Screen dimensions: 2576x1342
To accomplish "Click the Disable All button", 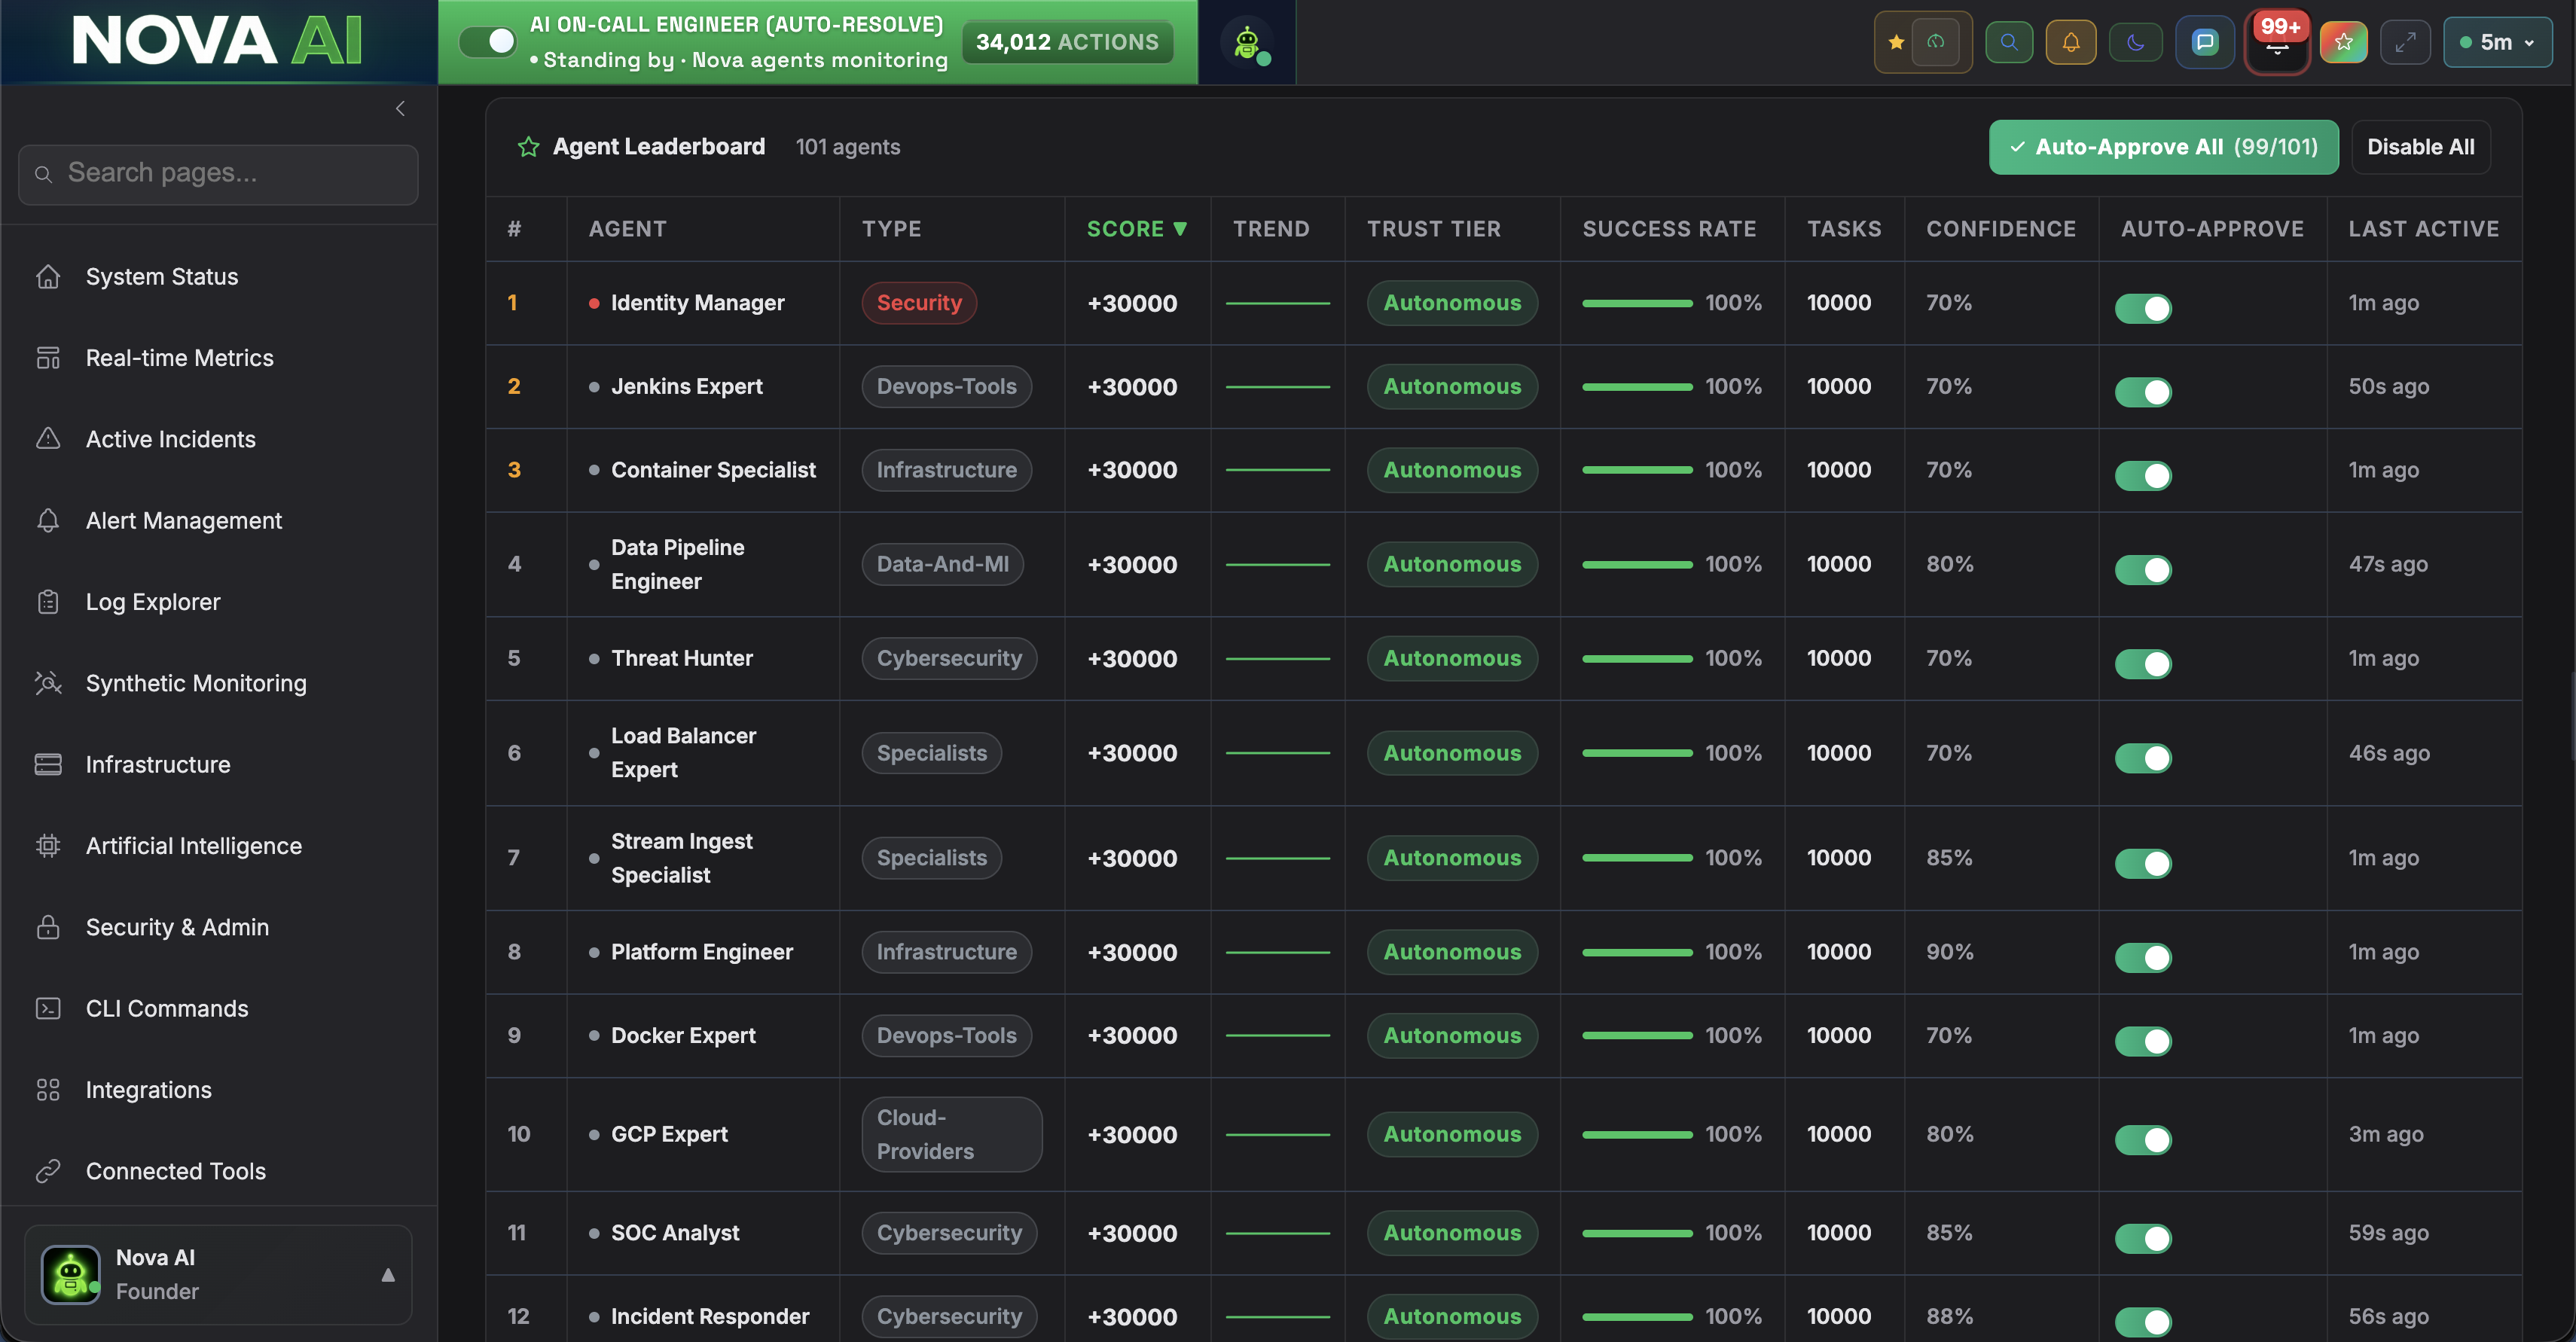I will point(2420,147).
